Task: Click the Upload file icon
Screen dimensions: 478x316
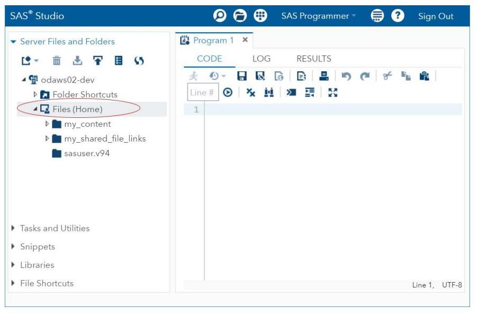Action: click(x=98, y=61)
